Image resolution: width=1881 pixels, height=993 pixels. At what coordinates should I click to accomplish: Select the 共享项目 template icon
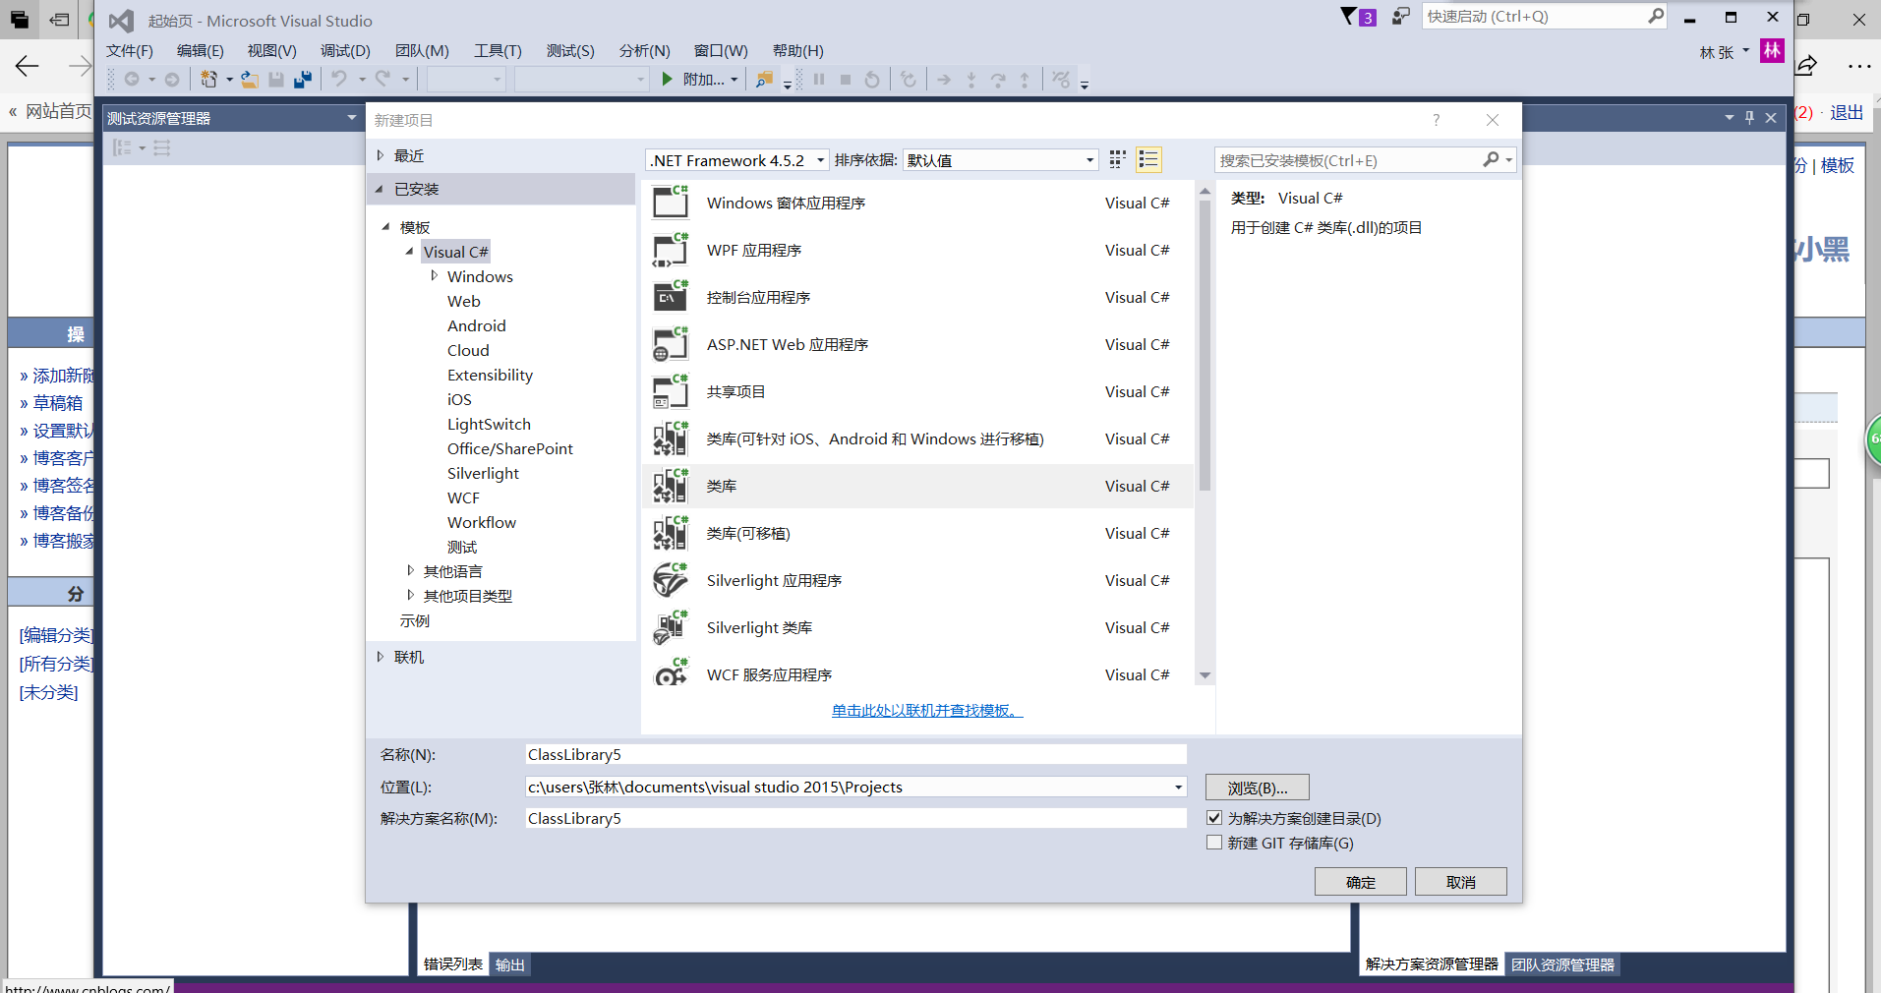pos(672,391)
